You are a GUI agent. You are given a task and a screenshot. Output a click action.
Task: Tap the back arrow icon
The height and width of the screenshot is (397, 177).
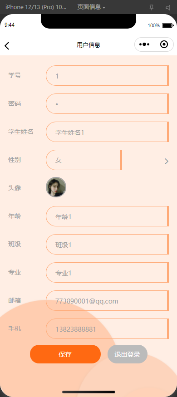[7, 45]
